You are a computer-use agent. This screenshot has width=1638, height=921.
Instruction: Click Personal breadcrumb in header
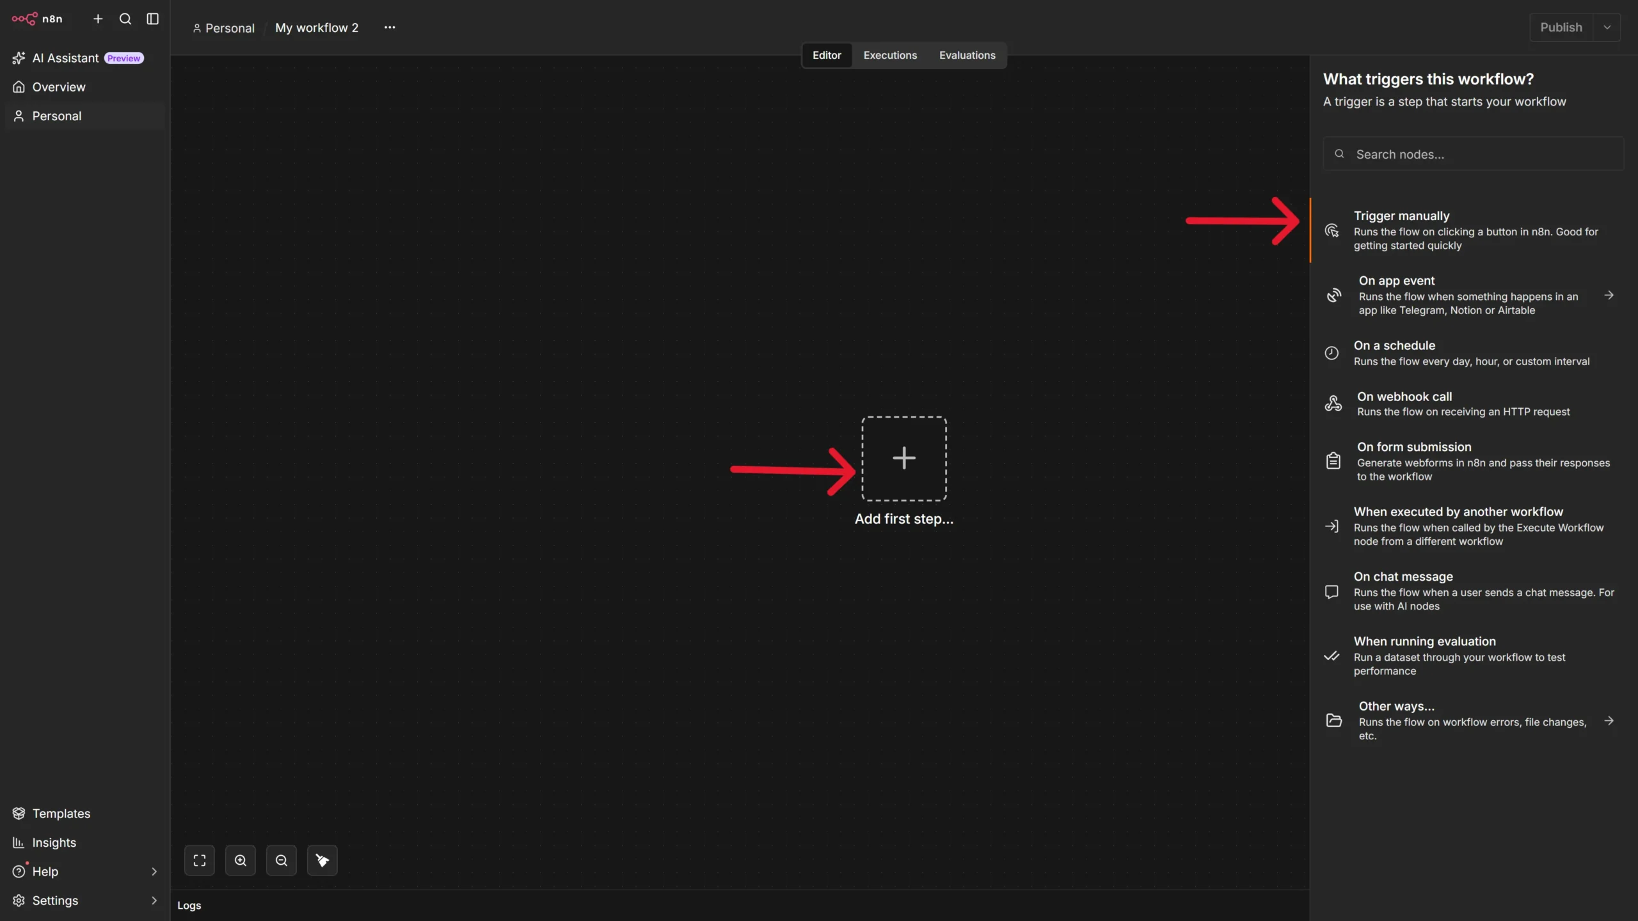point(224,28)
